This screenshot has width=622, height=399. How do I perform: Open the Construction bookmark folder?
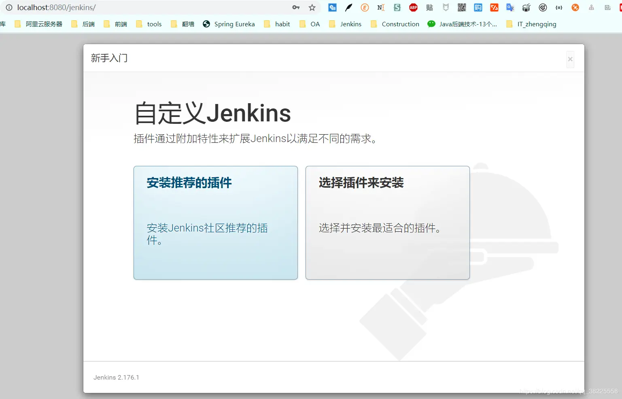[x=400, y=24]
